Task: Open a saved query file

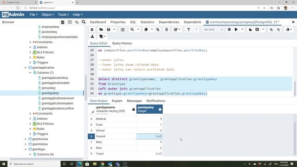Action: click(101, 30)
